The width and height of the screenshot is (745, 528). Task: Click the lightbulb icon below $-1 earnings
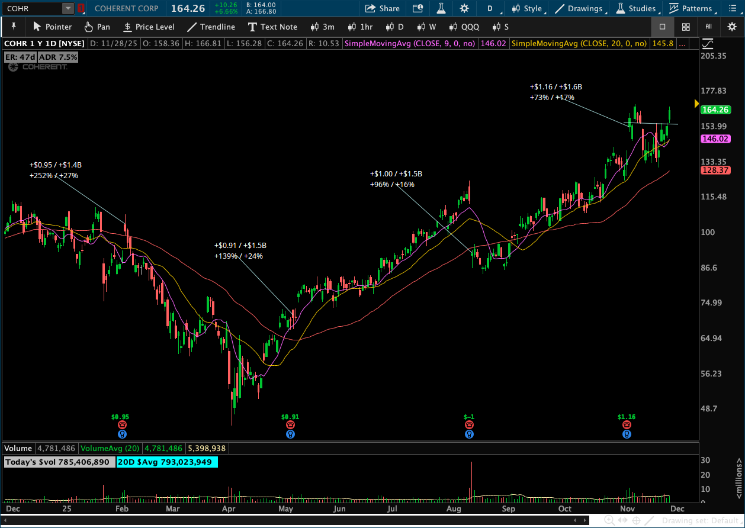tap(469, 434)
